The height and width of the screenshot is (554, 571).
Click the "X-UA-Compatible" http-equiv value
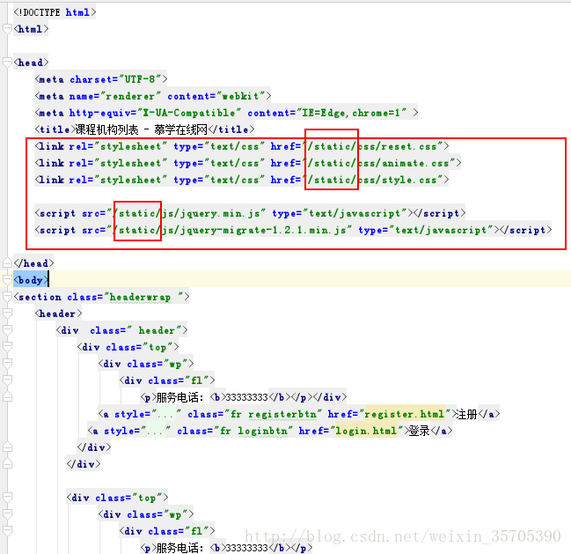189,113
